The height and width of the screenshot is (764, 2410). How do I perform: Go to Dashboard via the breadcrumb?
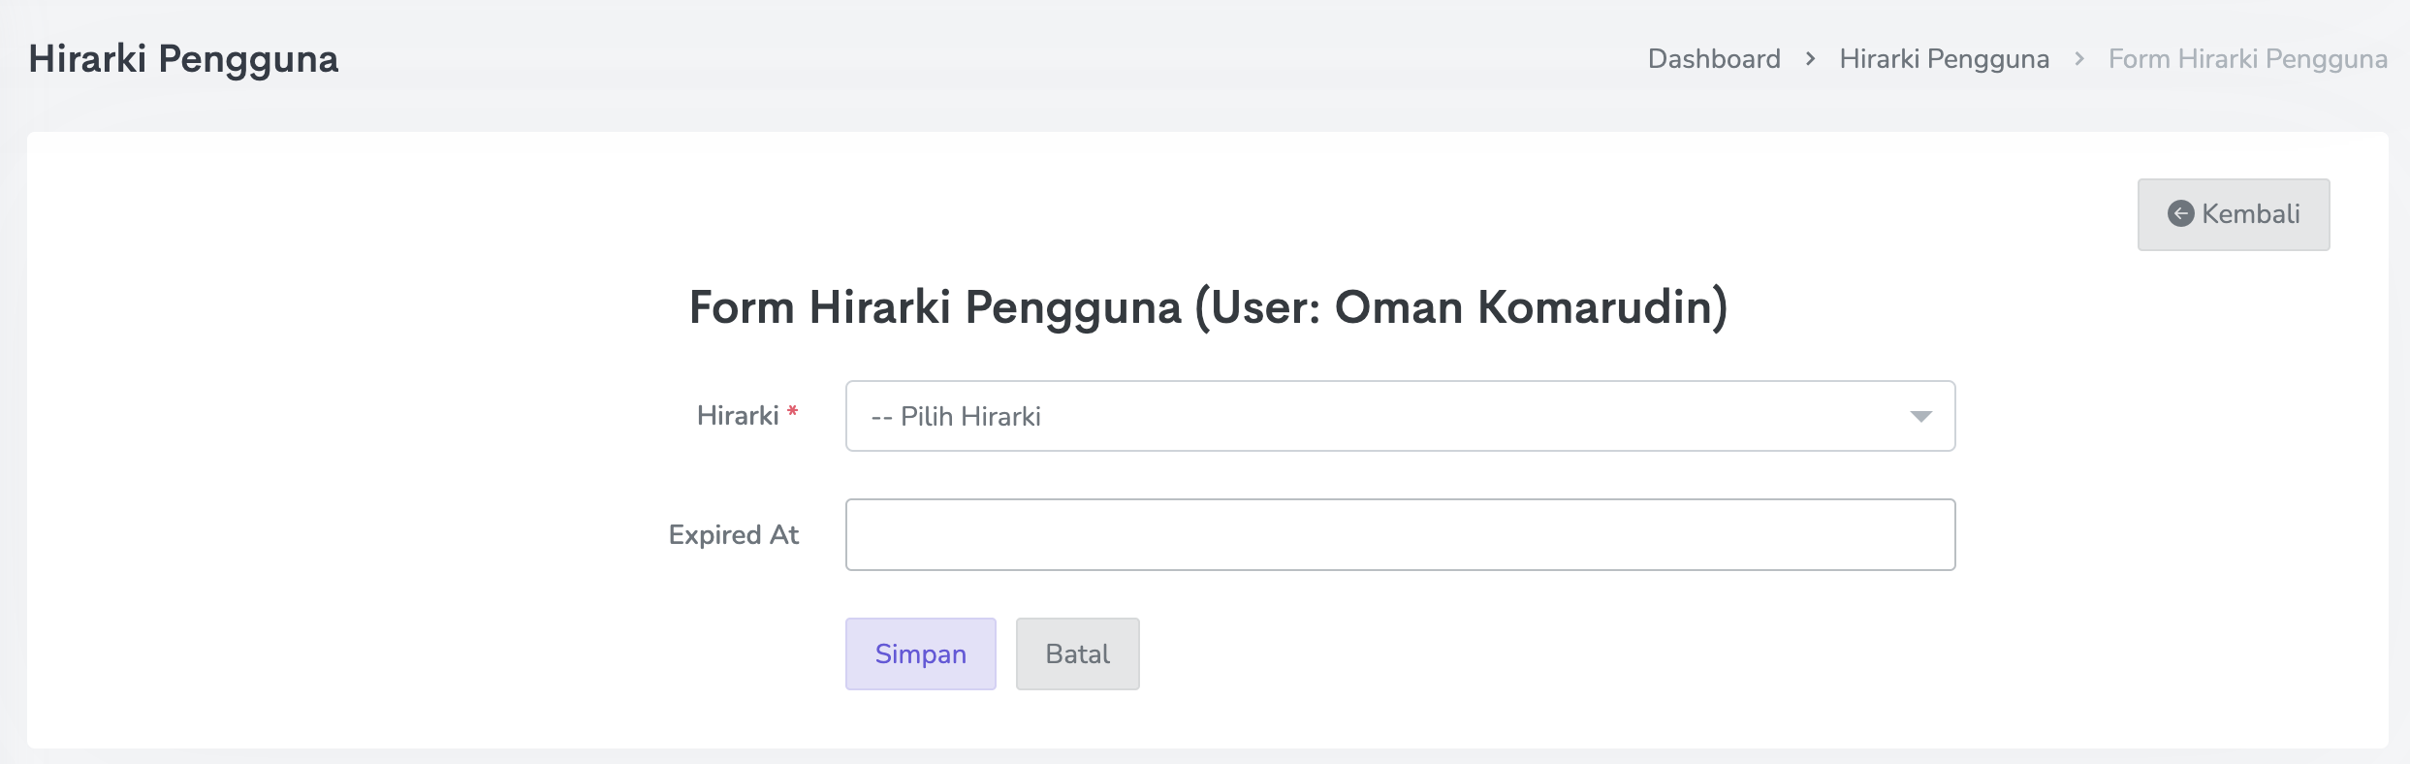[1713, 59]
